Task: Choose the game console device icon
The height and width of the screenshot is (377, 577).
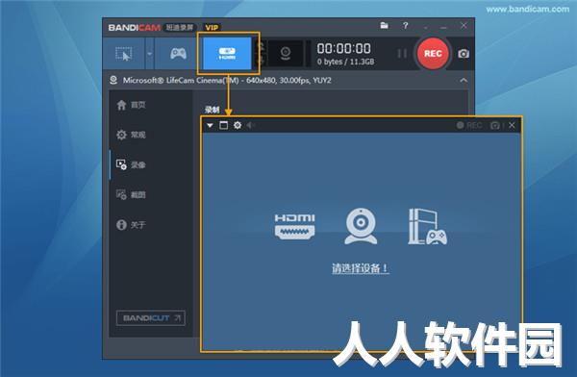Action: pyautogui.click(x=427, y=226)
